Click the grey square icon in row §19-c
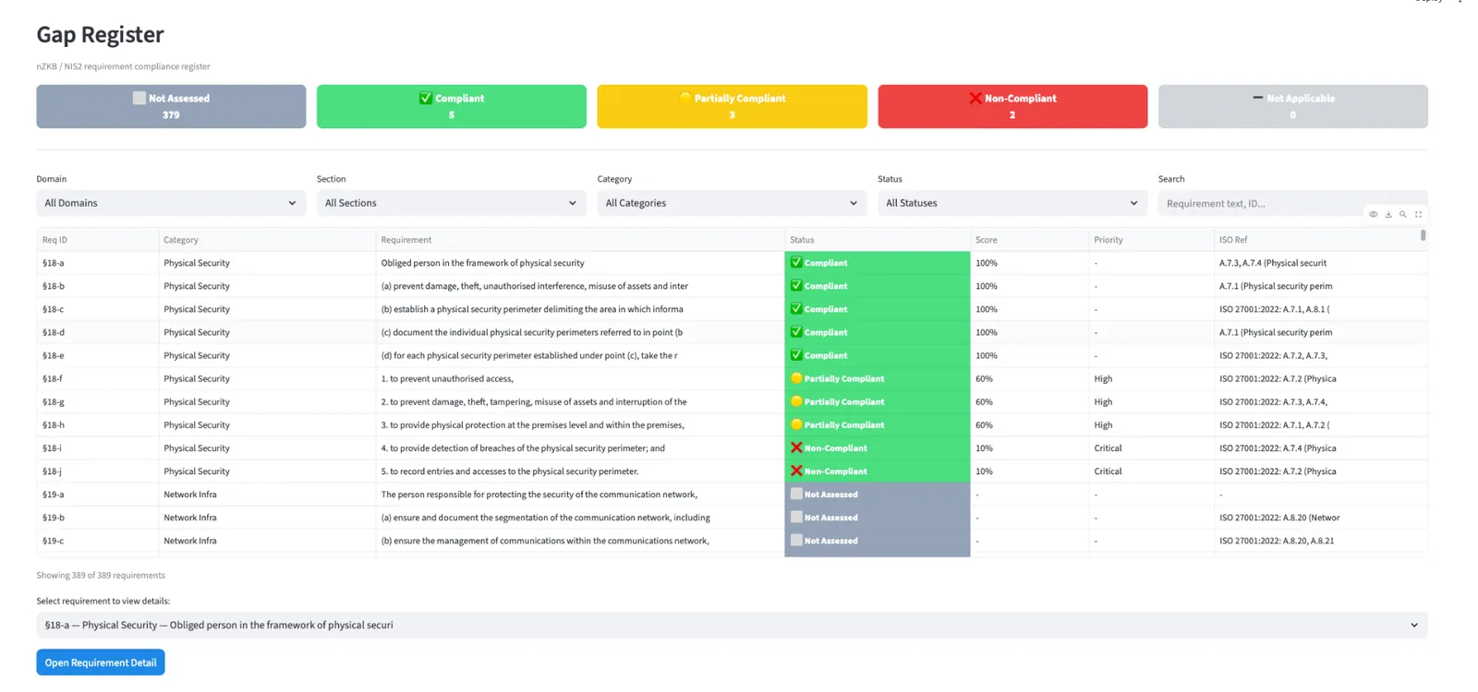The height and width of the screenshot is (692, 1478). [x=796, y=540]
